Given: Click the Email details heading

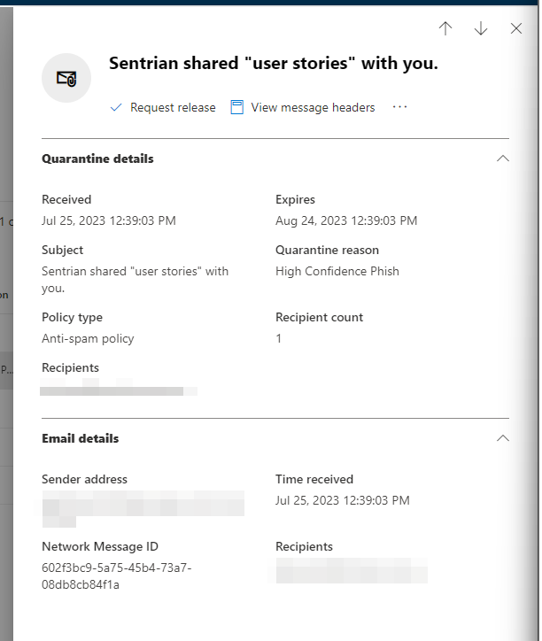Looking at the screenshot, I should [x=81, y=438].
